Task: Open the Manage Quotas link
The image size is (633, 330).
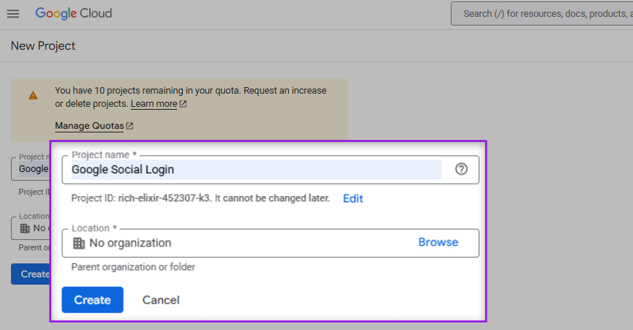Action: tap(89, 126)
